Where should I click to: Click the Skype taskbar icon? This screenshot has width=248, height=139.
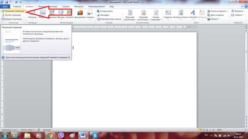point(95,135)
